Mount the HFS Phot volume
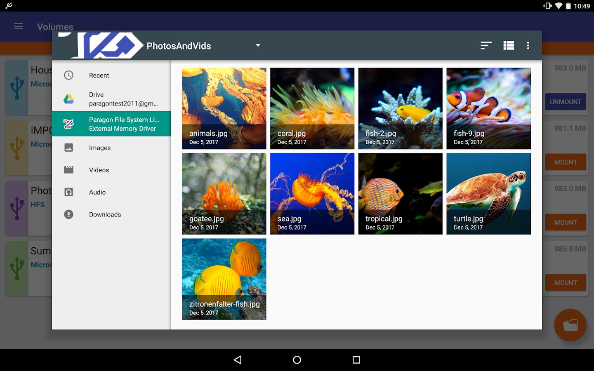This screenshot has height=371, width=594. click(566, 222)
